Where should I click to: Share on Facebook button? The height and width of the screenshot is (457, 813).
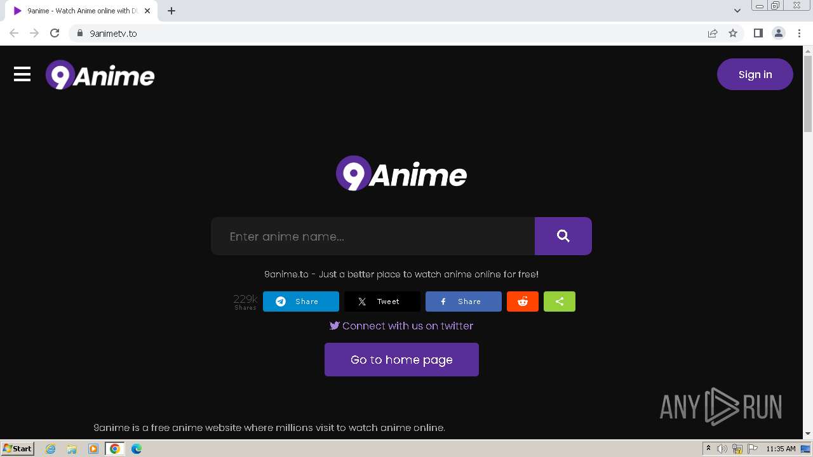[464, 301]
